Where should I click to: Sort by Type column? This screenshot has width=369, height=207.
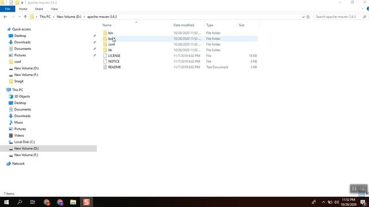(x=210, y=25)
